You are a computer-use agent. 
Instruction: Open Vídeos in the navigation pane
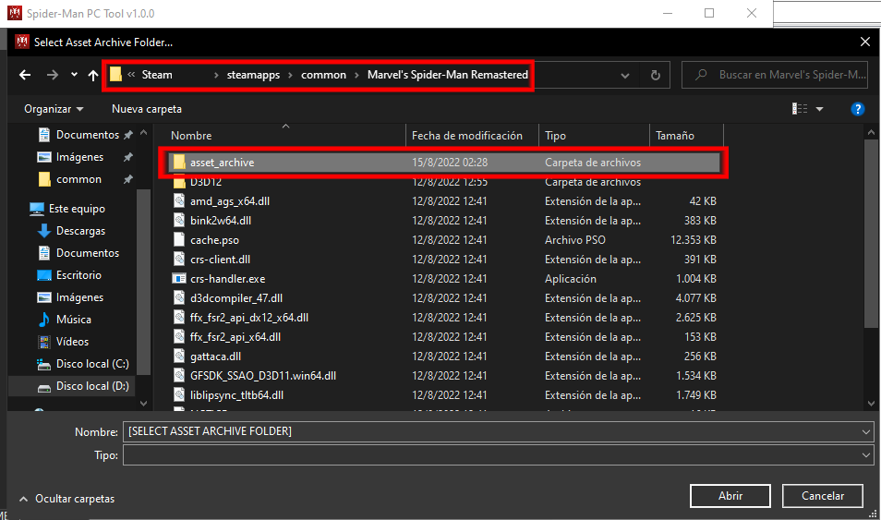click(x=72, y=342)
